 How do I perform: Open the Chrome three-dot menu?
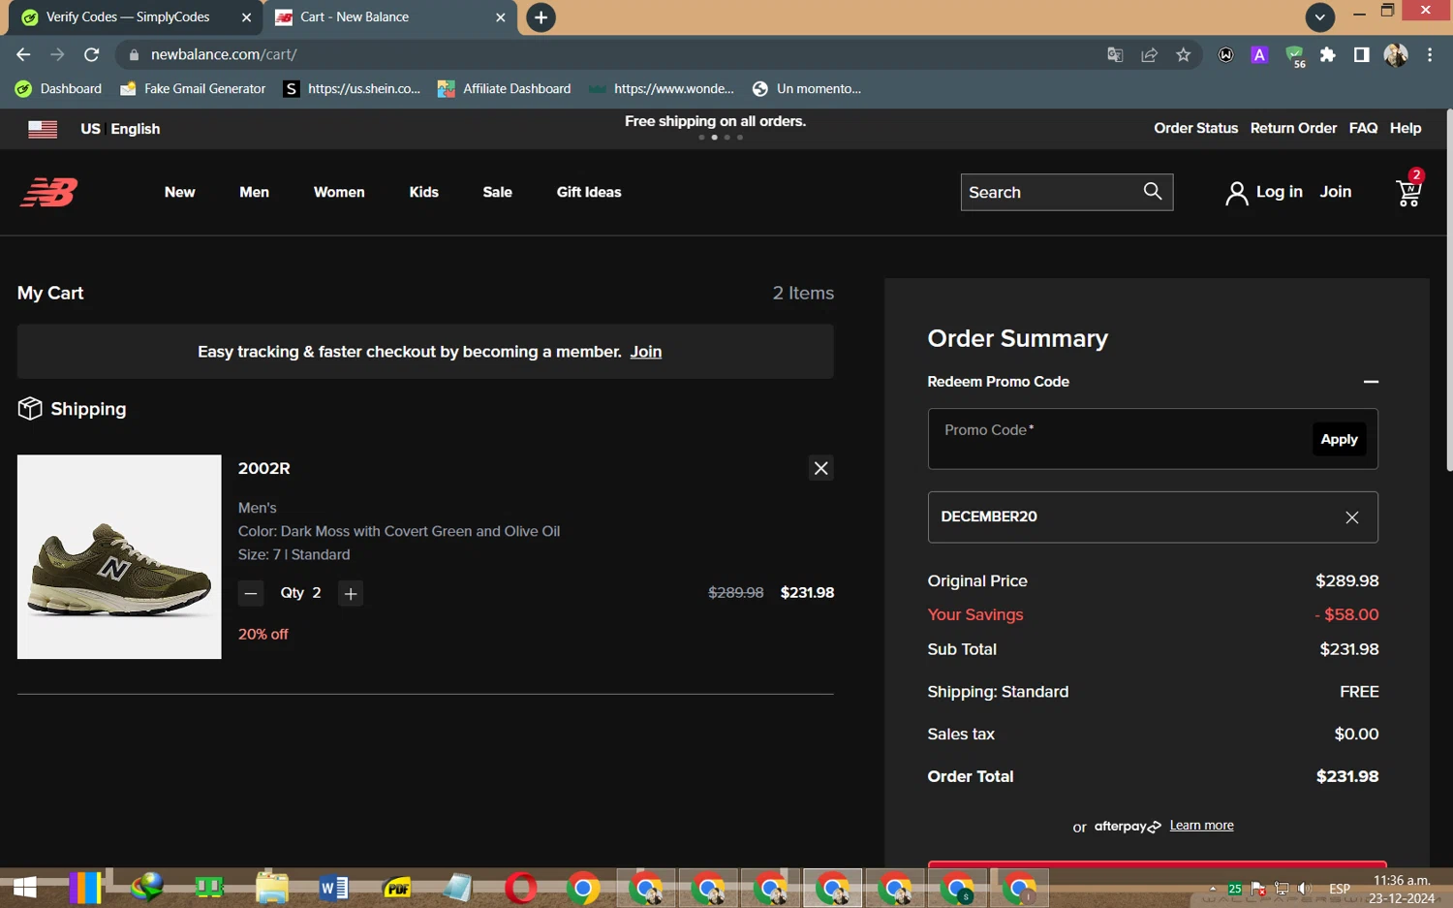point(1430,55)
